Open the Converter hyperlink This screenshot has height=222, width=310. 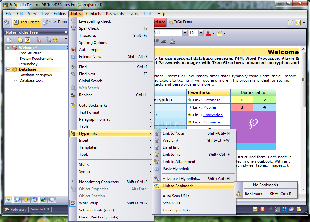click(x=213, y=122)
